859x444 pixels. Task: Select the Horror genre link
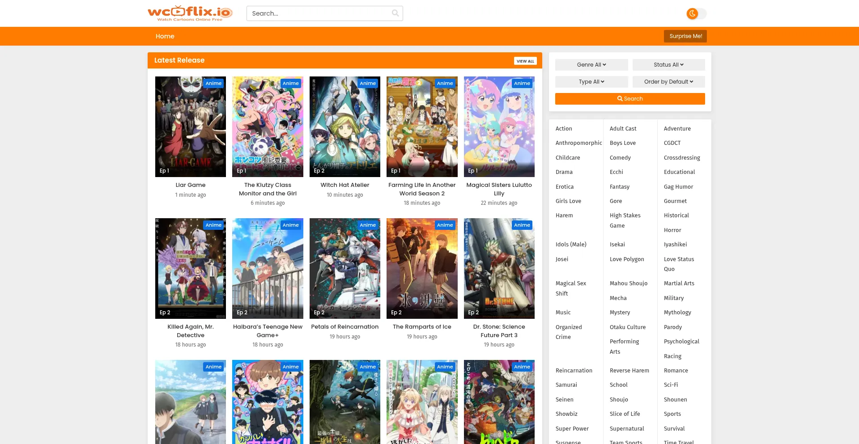(672, 230)
